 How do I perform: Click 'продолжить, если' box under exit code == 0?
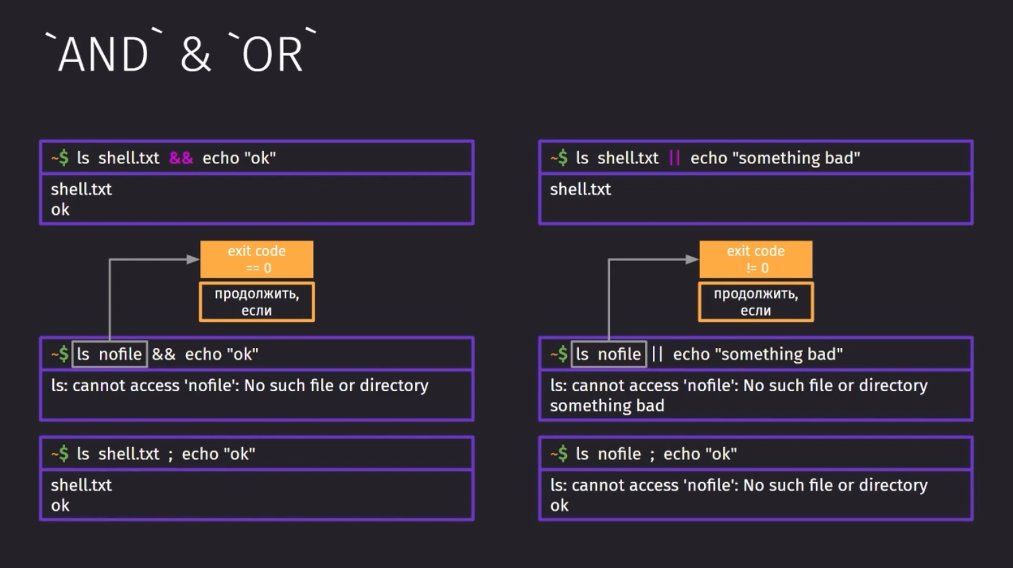(x=257, y=302)
